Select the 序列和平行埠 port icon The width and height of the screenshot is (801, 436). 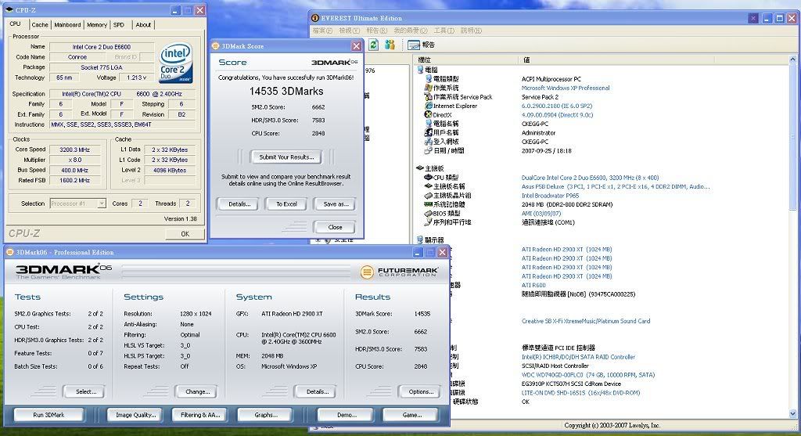coord(429,222)
